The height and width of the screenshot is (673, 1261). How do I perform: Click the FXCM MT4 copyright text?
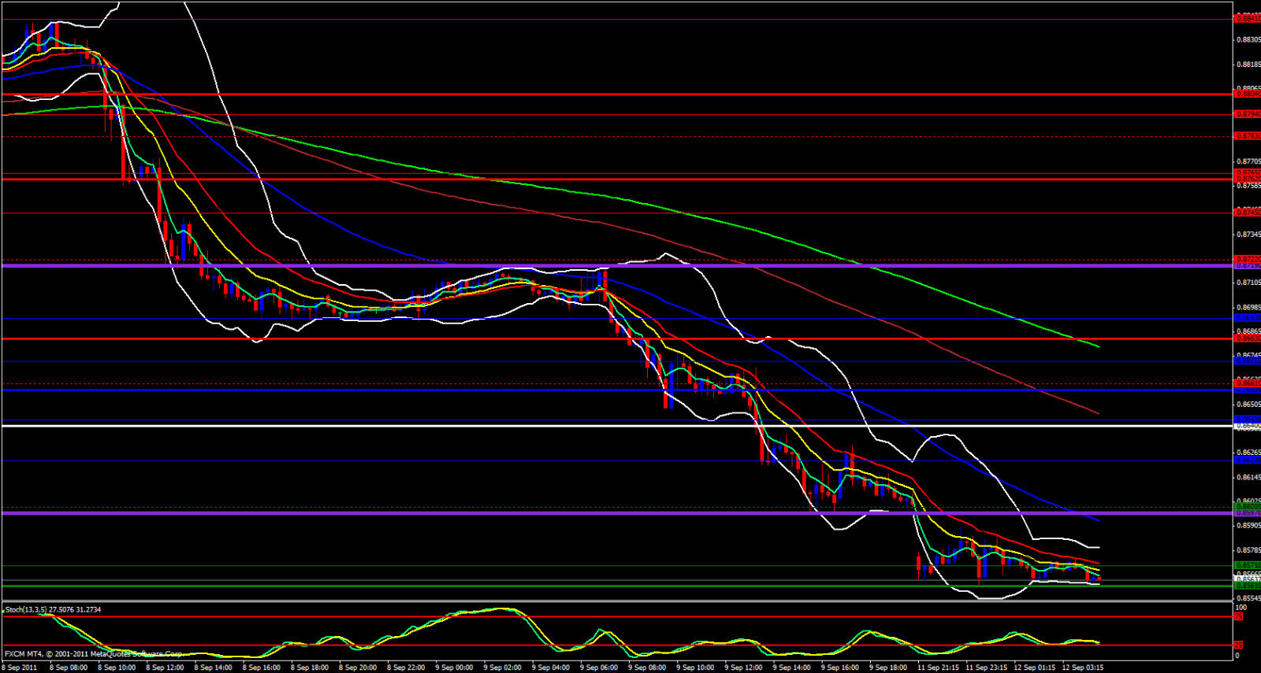93,654
